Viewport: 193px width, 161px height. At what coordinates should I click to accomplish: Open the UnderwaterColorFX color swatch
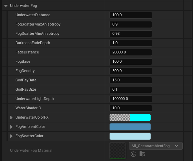[x=130, y=118]
